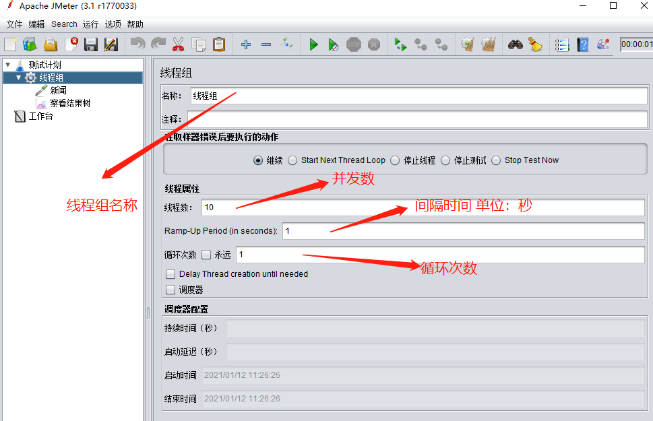Click the Collapse All minus icon
This screenshot has width=653, height=421.
(266, 44)
